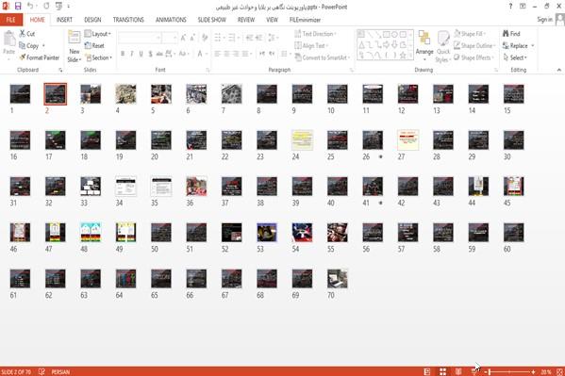The width and height of the screenshot is (565, 376).
Task: Click zoom in plus button
Action: pyautogui.click(x=533, y=371)
